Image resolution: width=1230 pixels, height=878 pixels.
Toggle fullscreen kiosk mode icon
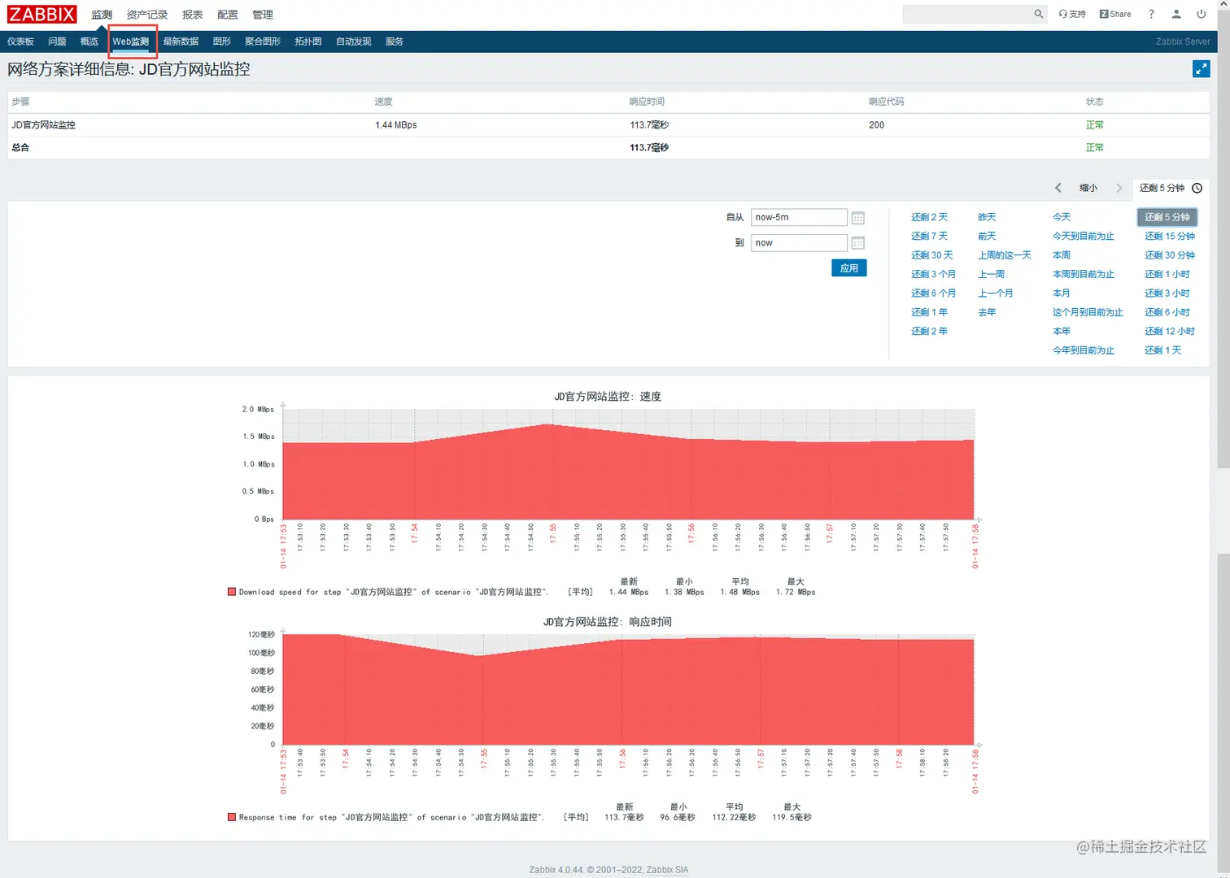click(x=1201, y=69)
